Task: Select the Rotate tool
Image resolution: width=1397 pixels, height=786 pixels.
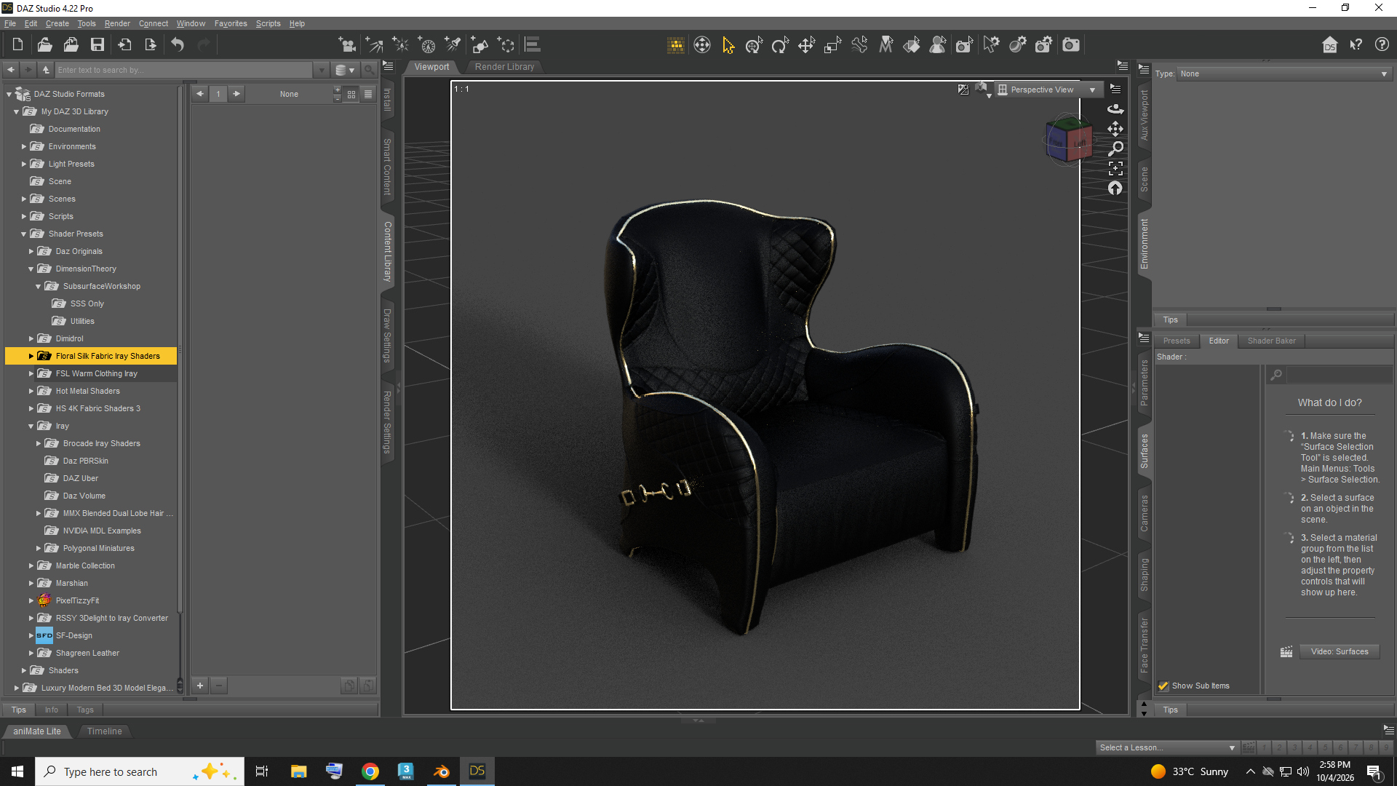Action: (x=780, y=45)
